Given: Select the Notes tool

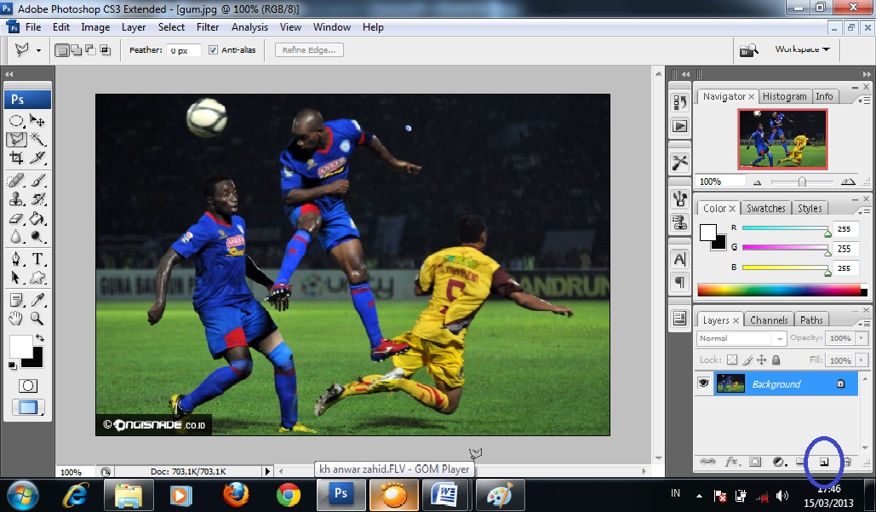Looking at the screenshot, I should 16,300.
